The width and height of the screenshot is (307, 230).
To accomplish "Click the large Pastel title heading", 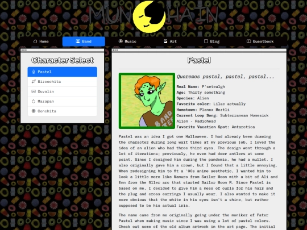I will [199, 60].
